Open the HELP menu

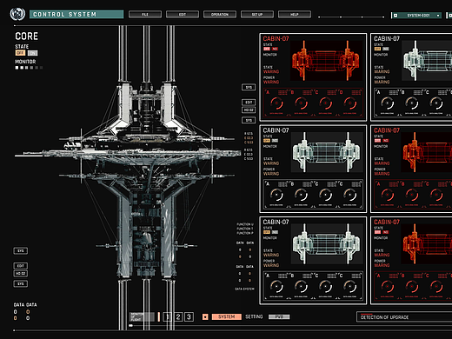pos(295,14)
